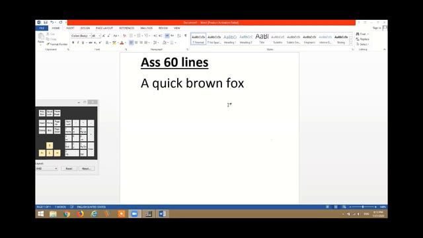Open Word from the Windows taskbar

(162, 214)
